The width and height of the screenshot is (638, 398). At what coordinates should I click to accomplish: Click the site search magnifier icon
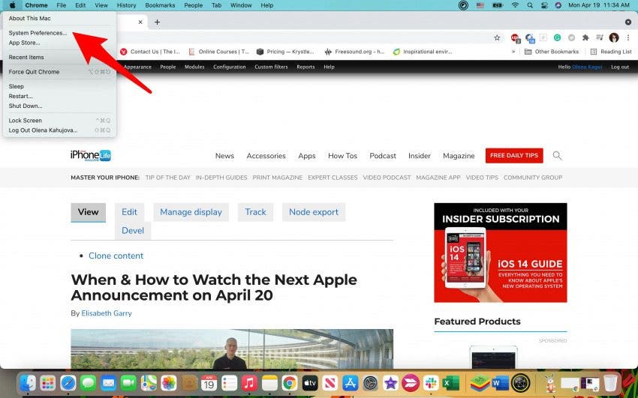557,156
